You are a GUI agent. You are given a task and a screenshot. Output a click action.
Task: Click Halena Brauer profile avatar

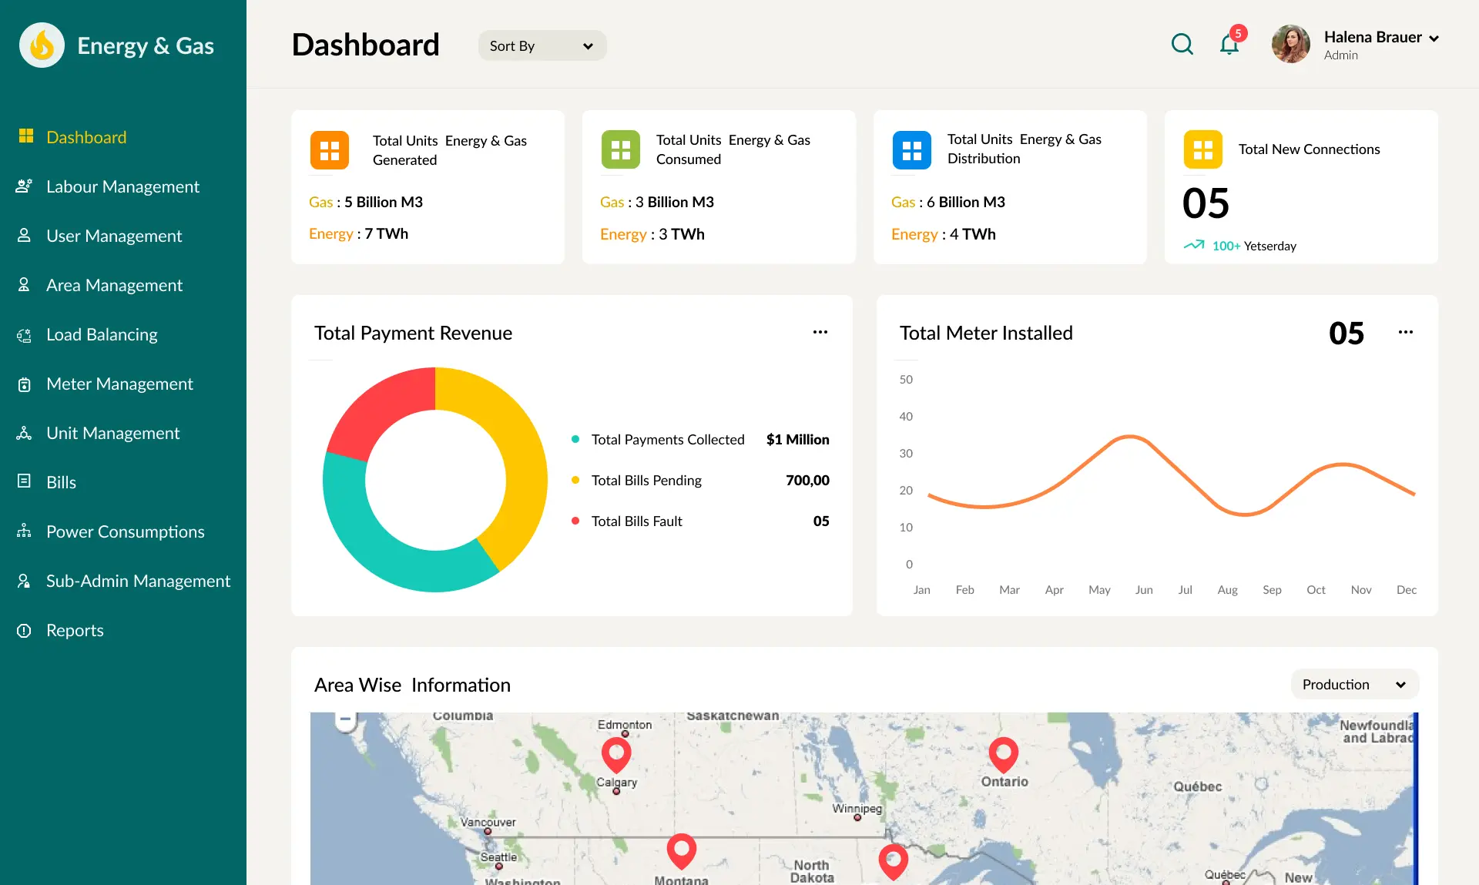1290,44
